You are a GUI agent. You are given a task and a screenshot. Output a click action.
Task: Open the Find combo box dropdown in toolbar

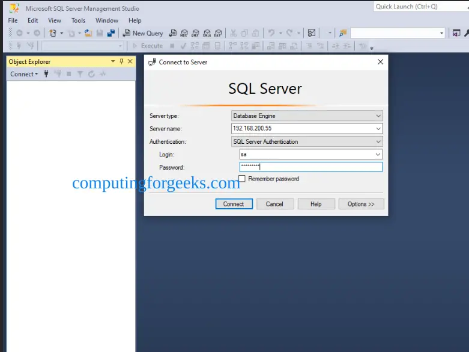point(441,33)
